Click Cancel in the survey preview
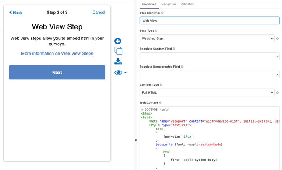Image resolution: width=282 pixels, height=170 pixels. [98, 13]
